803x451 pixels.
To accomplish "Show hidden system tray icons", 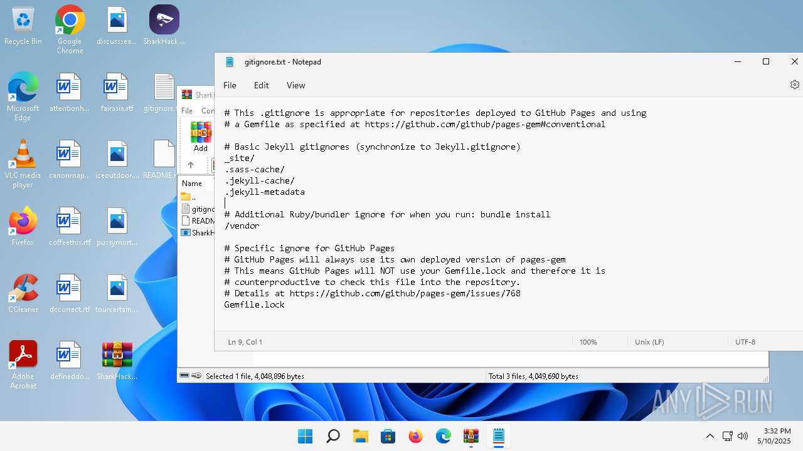I will pos(710,436).
